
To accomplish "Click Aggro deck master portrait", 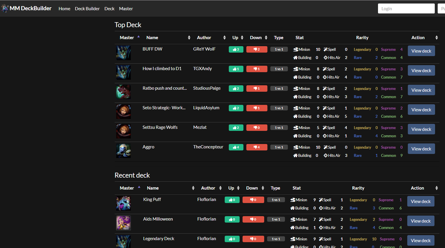I will pyautogui.click(x=123, y=151).
